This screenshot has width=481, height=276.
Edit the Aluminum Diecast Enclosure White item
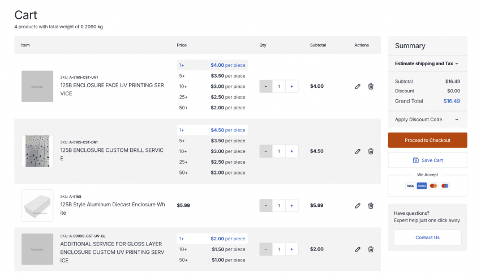pos(358,206)
